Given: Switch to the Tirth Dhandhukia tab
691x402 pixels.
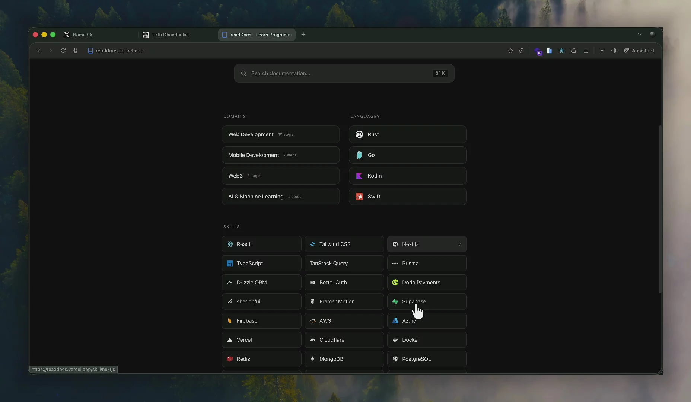Looking at the screenshot, I should 170,35.
